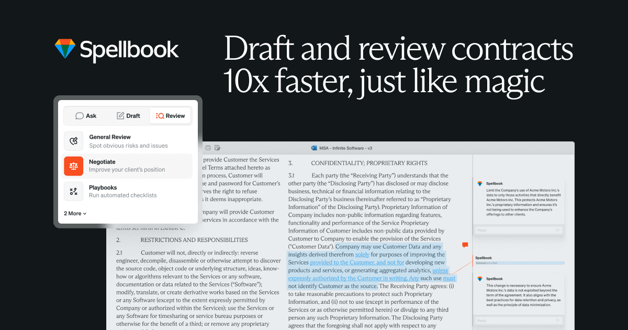Image resolution: width=628 pixels, height=330 pixels.
Task: Click the Word document icon in title bar
Action: (x=314, y=148)
